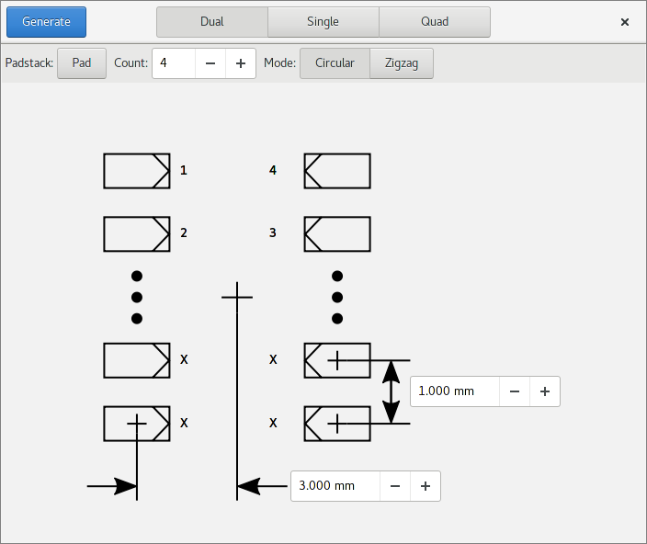Decrease the pad count with minus
This screenshot has width=647, height=544.
click(x=210, y=63)
